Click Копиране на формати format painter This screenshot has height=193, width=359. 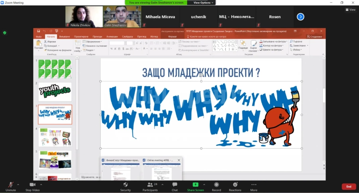pos(58,50)
